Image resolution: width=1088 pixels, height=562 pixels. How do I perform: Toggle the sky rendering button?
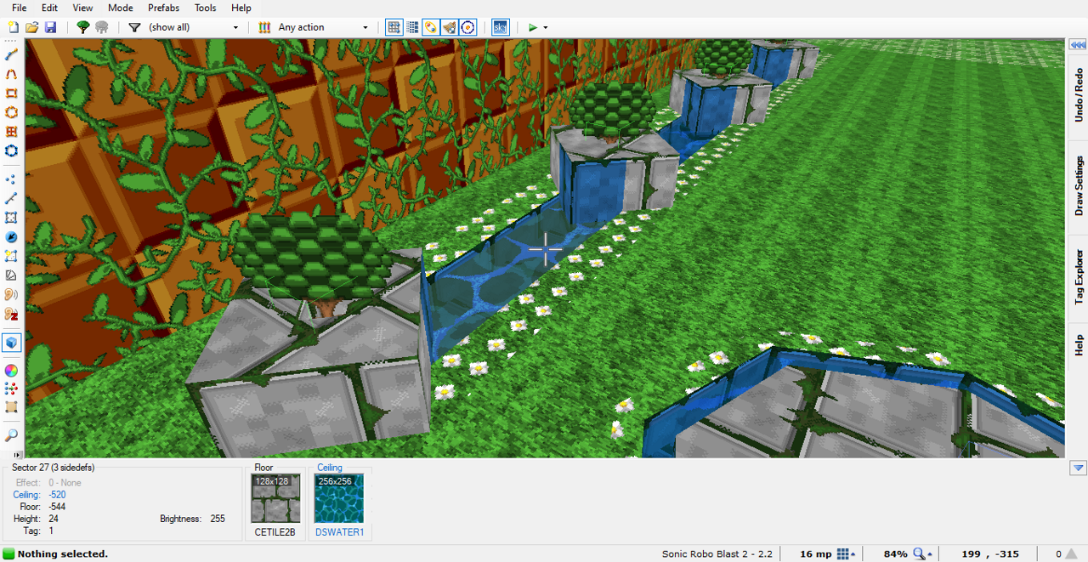(500, 27)
